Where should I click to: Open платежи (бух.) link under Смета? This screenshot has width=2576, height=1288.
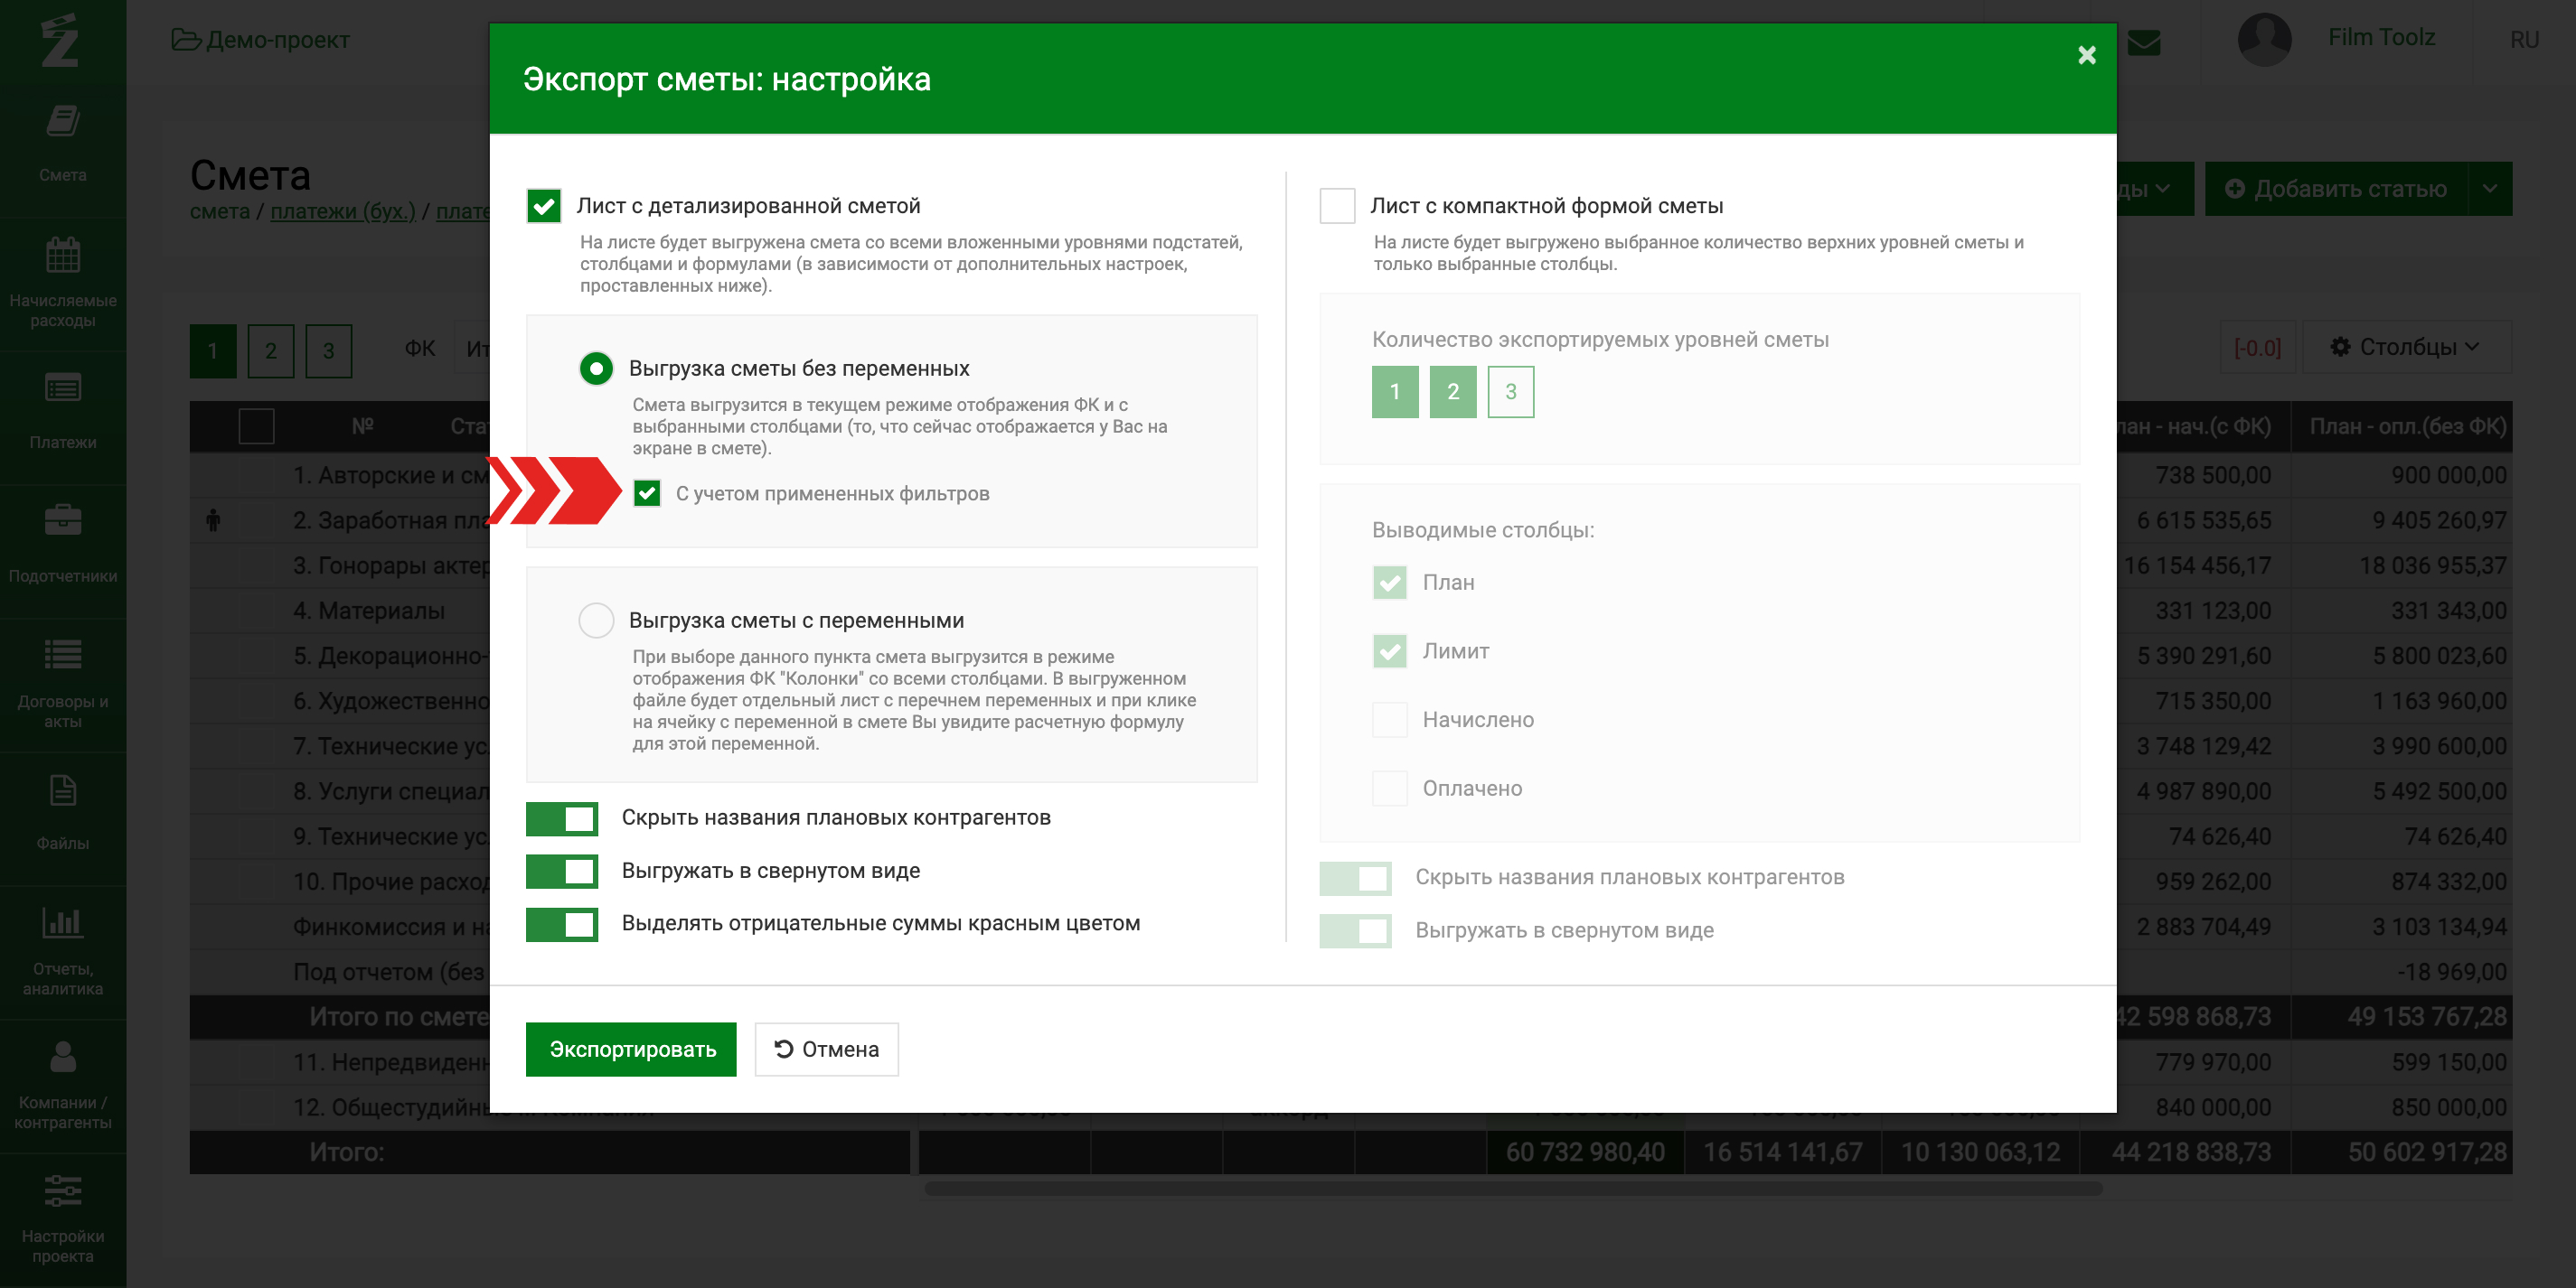(343, 212)
